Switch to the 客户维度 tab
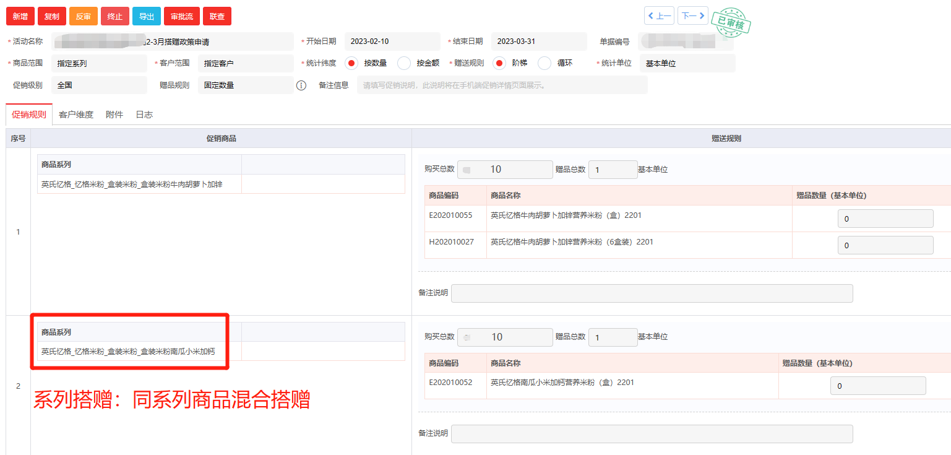The width and height of the screenshot is (951, 455). [x=75, y=115]
